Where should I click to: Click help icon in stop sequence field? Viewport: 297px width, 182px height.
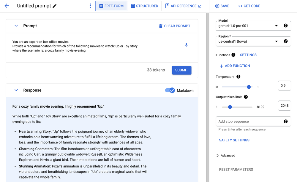pos(286,122)
